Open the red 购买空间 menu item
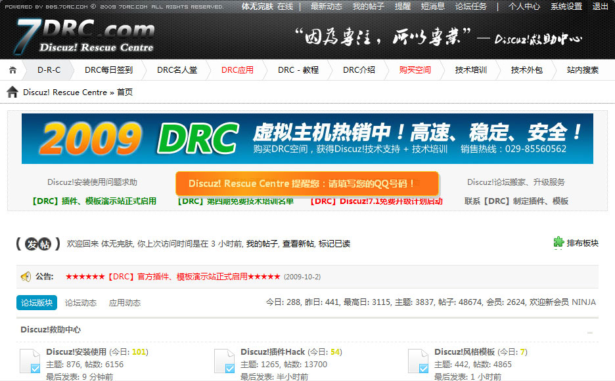The width and height of the screenshot is (615, 381). click(x=415, y=70)
